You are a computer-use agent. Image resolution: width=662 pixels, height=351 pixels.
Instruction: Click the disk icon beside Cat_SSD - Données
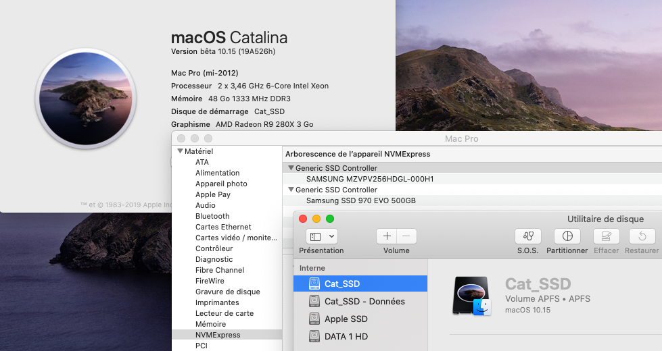coord(314,301)
